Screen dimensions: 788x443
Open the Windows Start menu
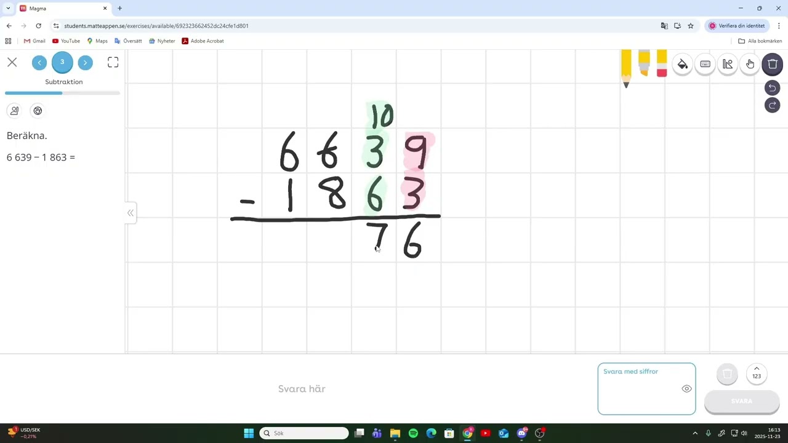[249, 433]
